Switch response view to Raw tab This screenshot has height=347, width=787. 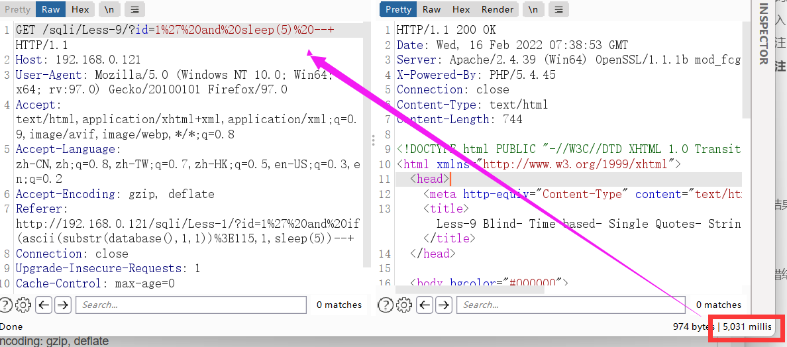click(x=432, y=9)
